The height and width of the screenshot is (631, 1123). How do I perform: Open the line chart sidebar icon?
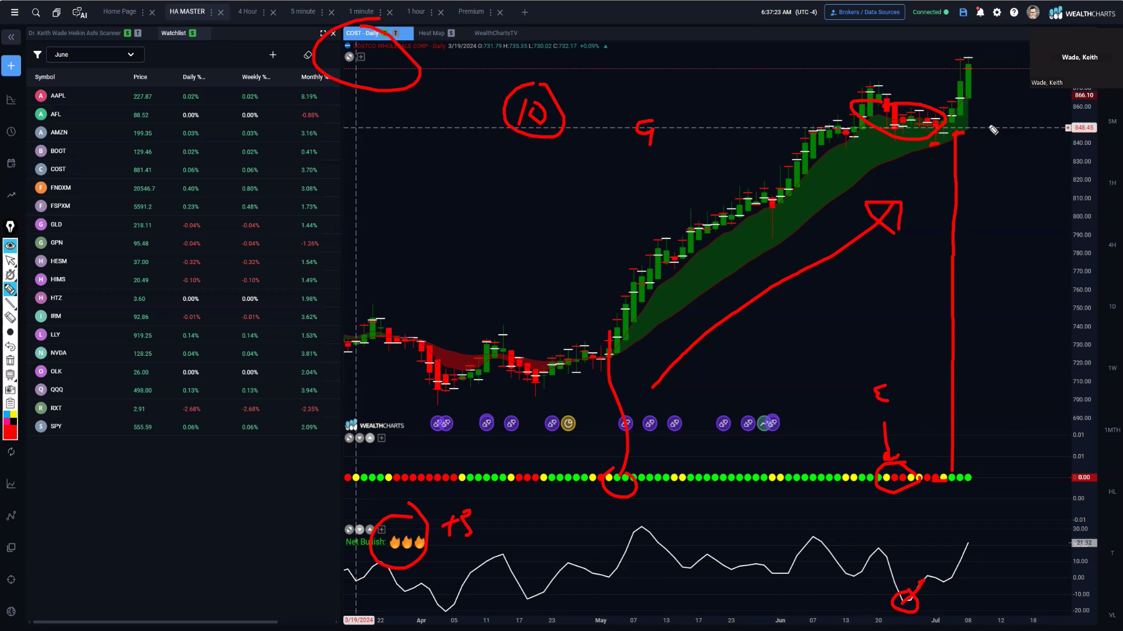(11, 484)
